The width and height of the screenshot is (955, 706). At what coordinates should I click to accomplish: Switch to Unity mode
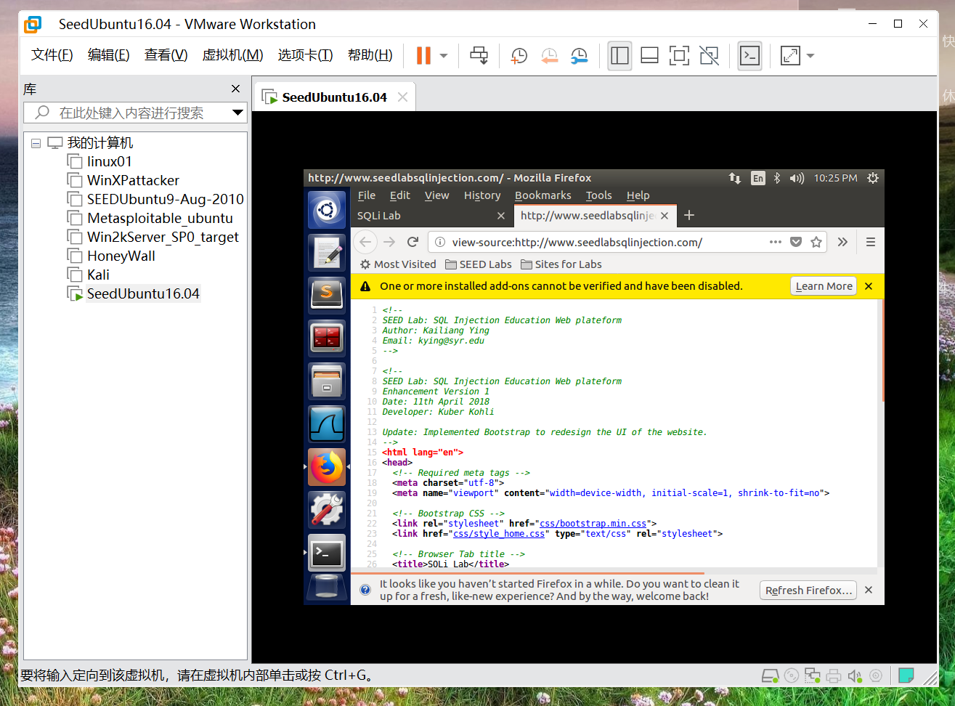coord(709,55)
